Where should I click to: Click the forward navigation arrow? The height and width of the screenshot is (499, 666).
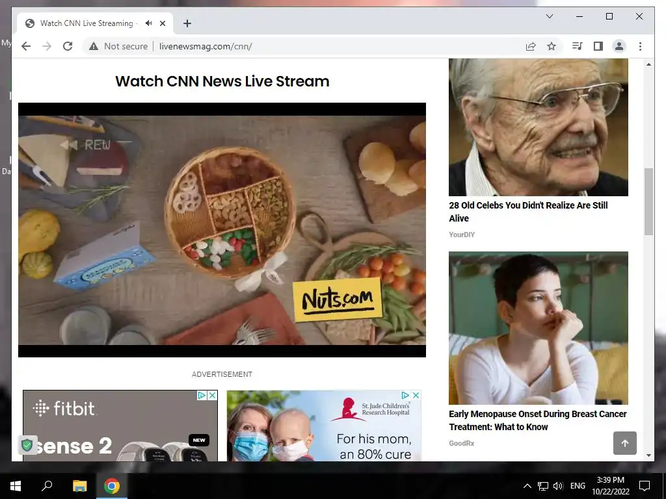(47, 46)
